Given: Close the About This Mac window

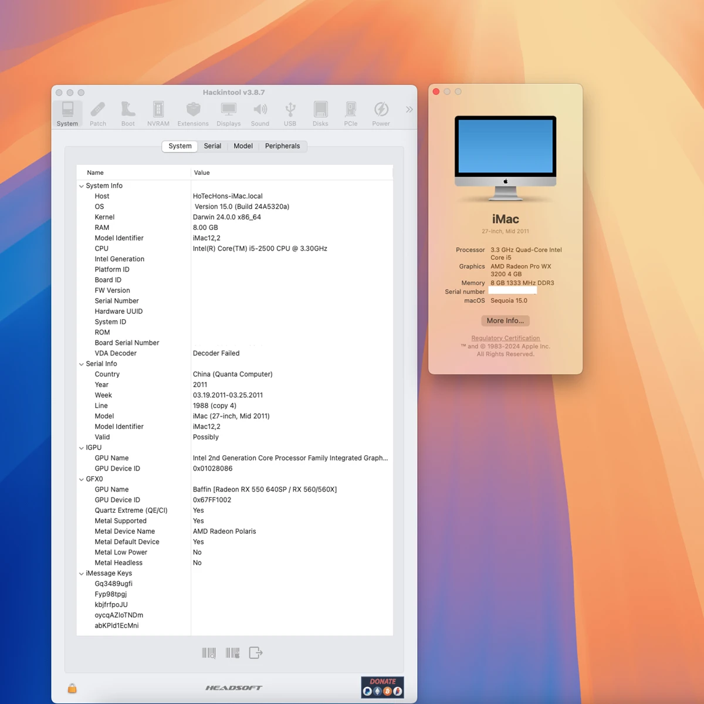Looking at the screenshot, I should click(x=436, y=92).
